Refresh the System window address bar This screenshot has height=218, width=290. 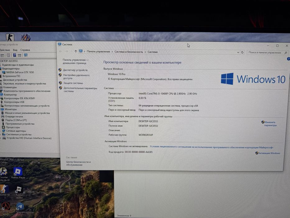242,52
